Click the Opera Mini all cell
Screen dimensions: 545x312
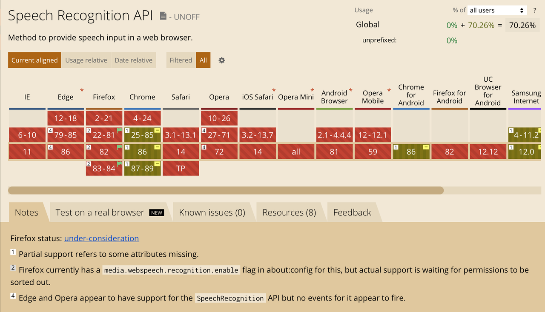(296, 152)
